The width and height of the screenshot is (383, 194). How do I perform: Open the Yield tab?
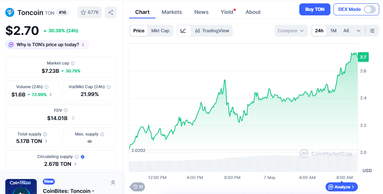click(x=227, y=12)
